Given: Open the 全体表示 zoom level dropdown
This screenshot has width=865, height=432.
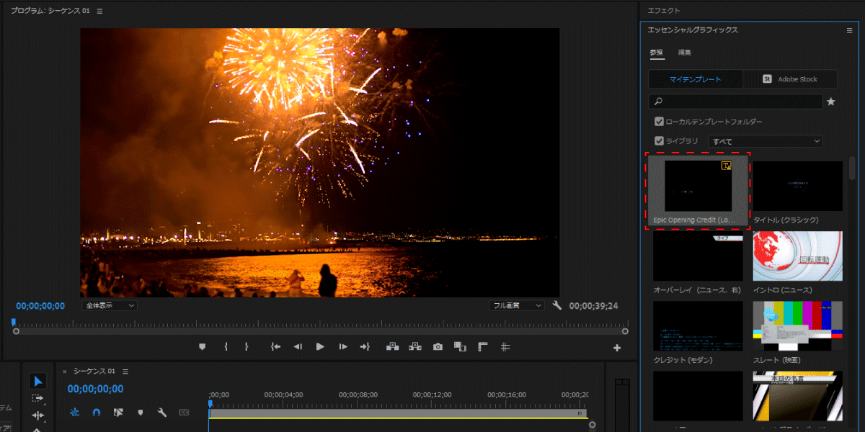Looking at the screenshot, I should [110, 305].
